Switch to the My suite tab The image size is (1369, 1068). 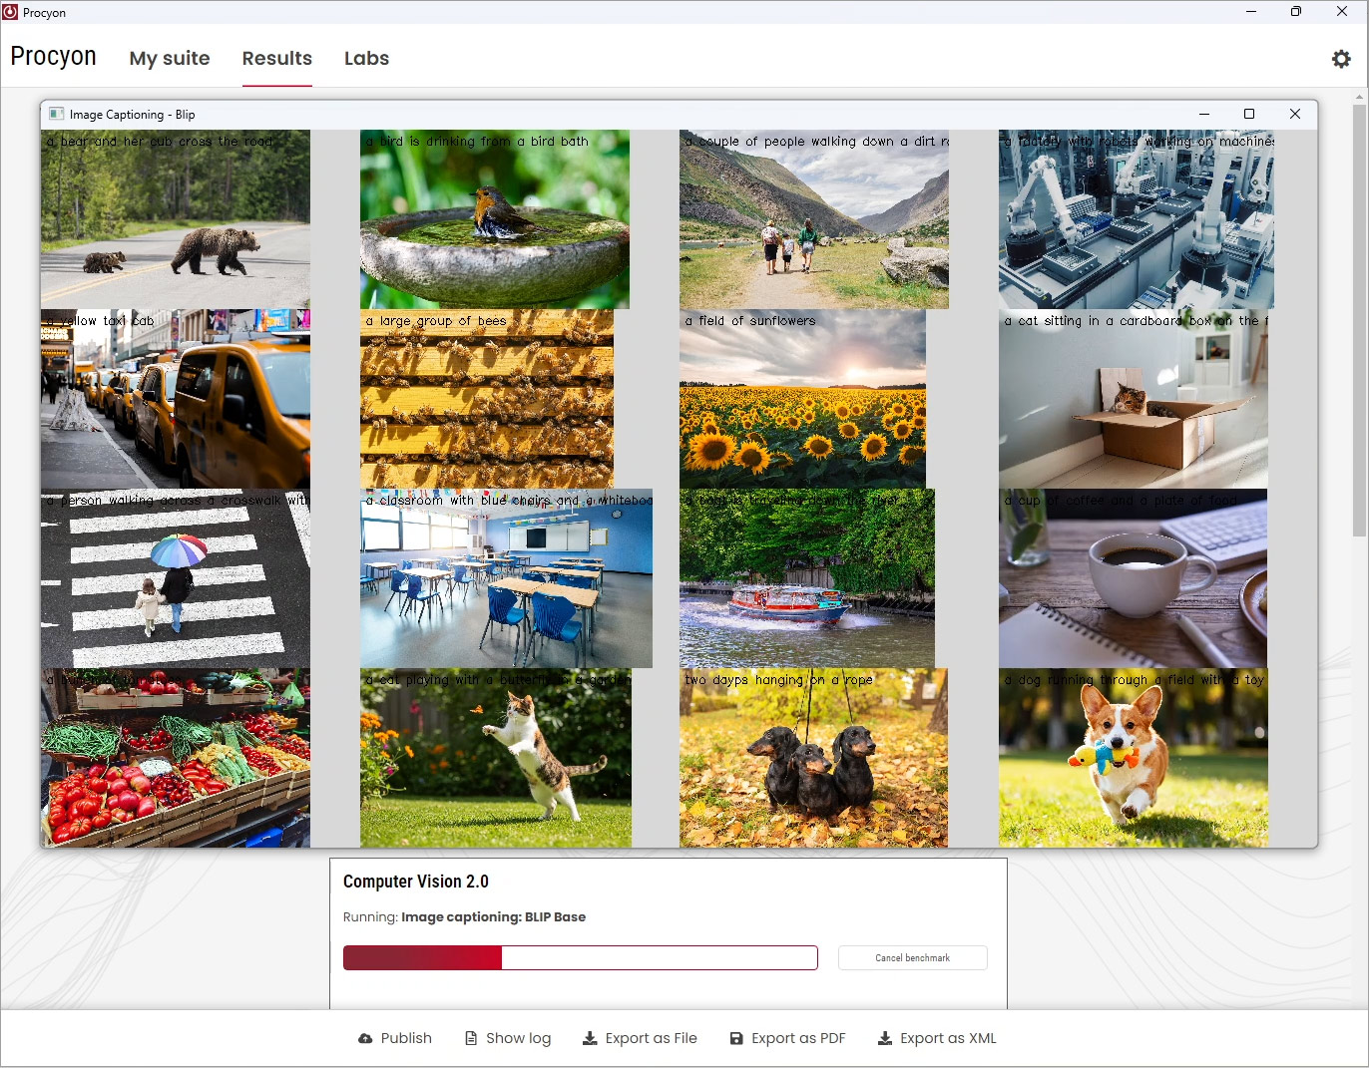(169, 58)
